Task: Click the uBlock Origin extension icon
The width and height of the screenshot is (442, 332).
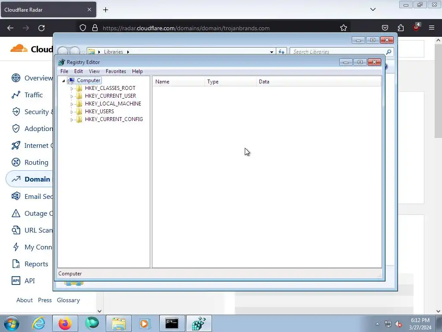Action: [416, 27]
